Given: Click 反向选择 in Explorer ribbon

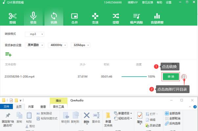Looking at the screenshot, I should tap(173, 123).
